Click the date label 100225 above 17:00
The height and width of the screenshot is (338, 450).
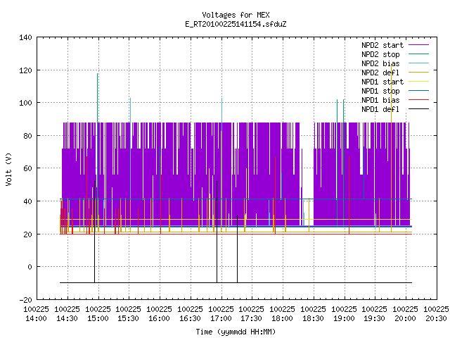coord(221,310)
